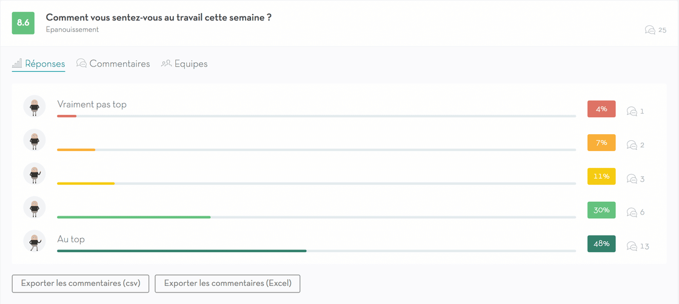Click the avatar for Vraiment pas top
This screenshot has height=304, width=679.
(35, 106)
